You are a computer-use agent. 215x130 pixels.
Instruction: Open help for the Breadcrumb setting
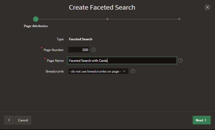pyautogui.click(x=133, y=71)
